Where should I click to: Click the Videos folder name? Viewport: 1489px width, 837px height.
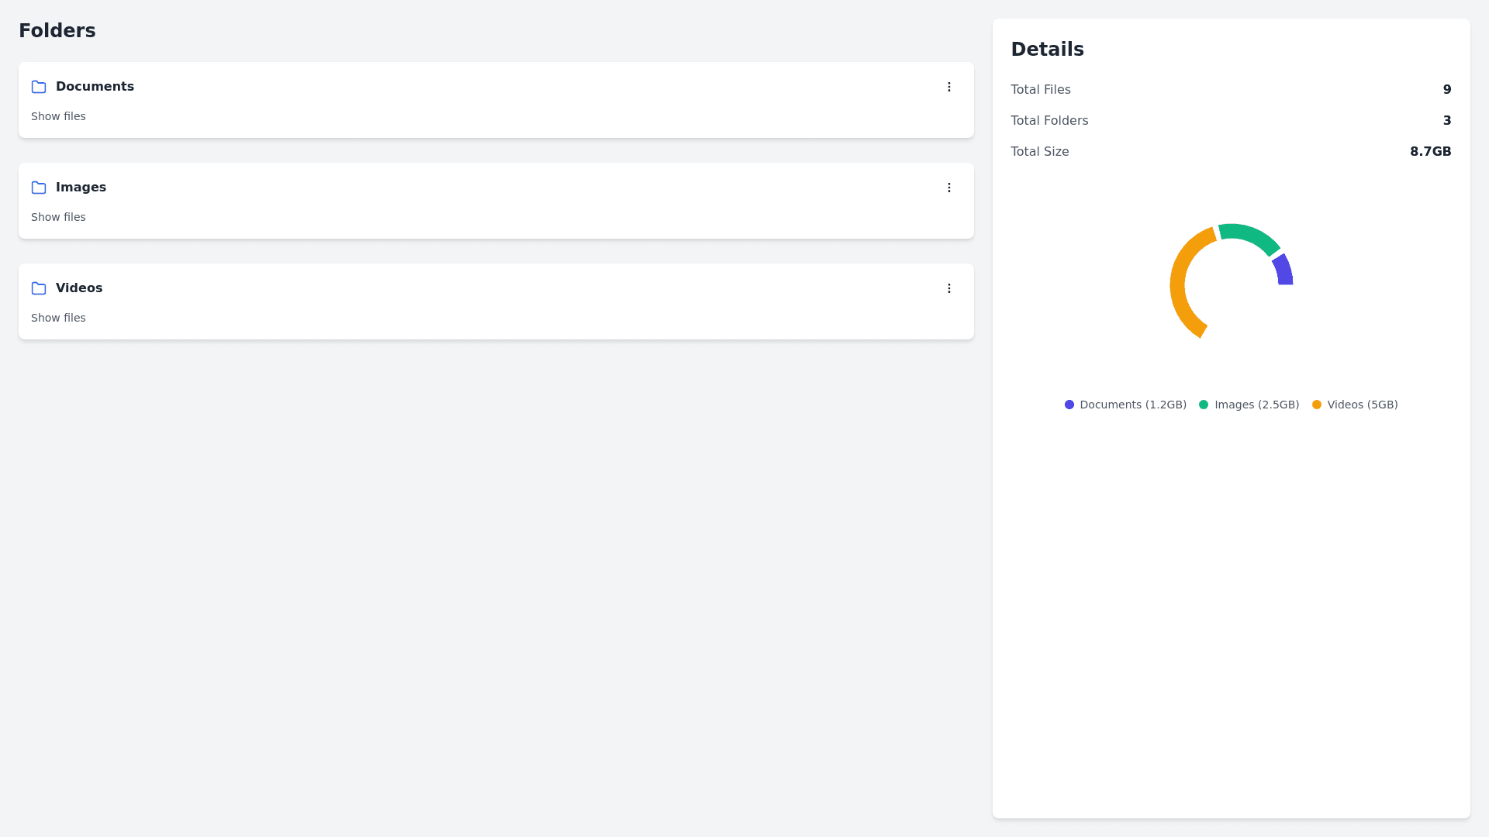79,288
